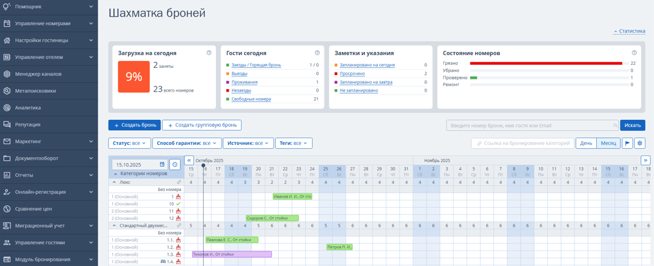The image size is (654, 266).
Task: Open the date picker calendar icon
Action: pyautogui.click(x=162, y=165)
